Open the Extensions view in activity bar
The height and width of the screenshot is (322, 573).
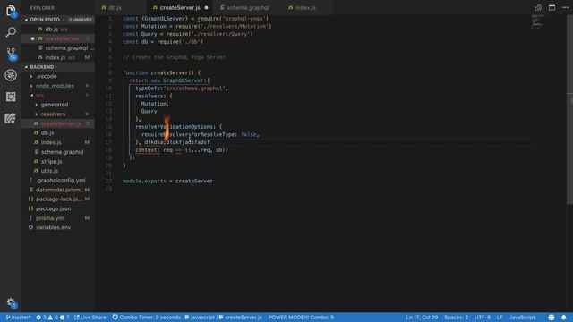[11, 97]
